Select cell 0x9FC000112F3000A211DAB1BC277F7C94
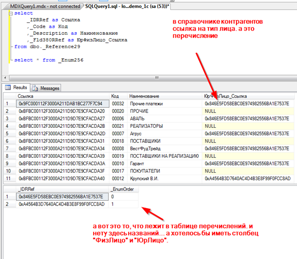Screen dimensions: 297x259 [x=63, y=104]
